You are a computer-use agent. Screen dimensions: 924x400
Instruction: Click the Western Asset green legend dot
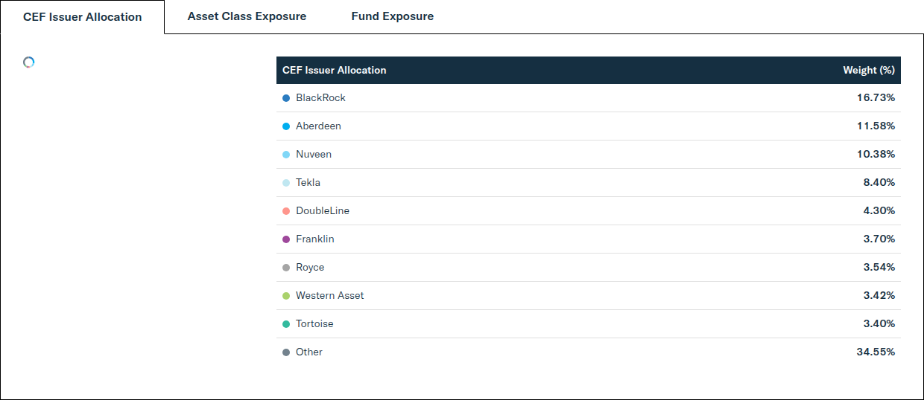(x=286, y=296)
